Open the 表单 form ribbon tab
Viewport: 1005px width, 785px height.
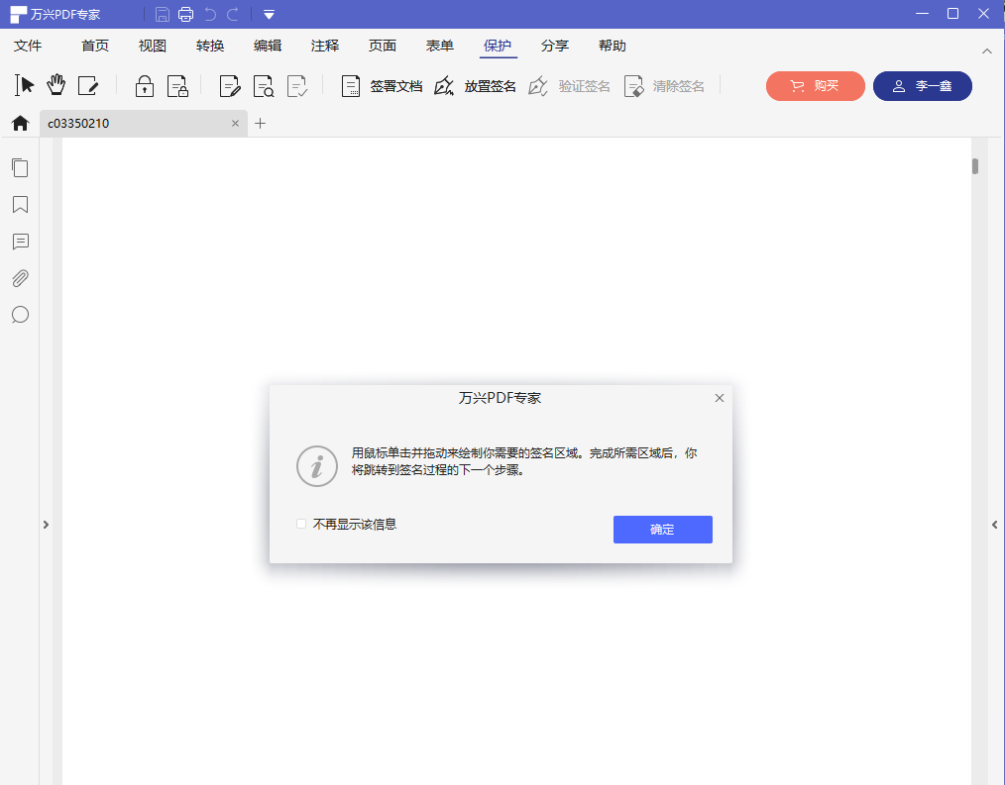tap(440, 46)
